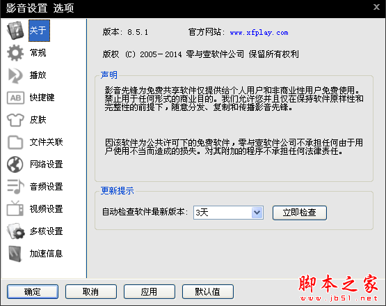Open the www.xfplay.com official website link

[x=259, y=33]
